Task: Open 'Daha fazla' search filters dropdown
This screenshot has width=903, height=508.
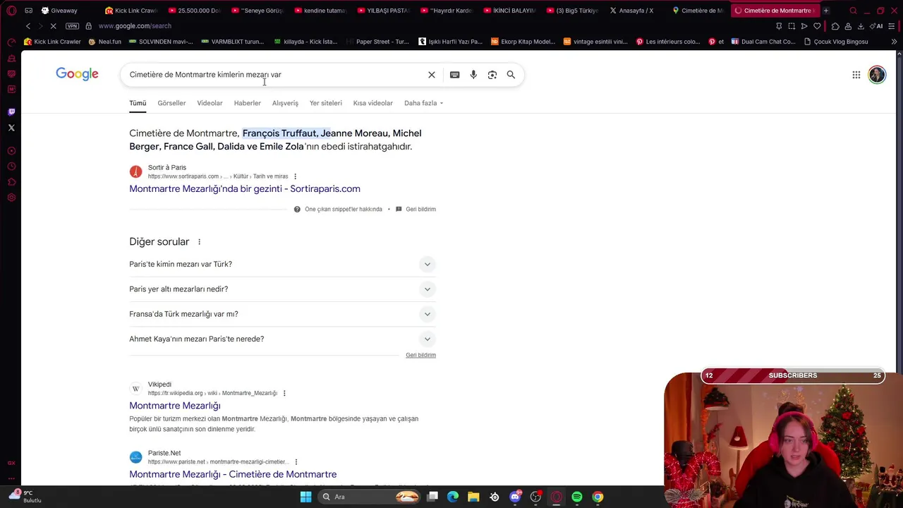Action: tap(423, 103)
